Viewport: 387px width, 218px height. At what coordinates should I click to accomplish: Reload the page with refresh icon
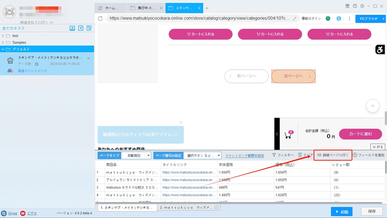click(x=100, y=18)
